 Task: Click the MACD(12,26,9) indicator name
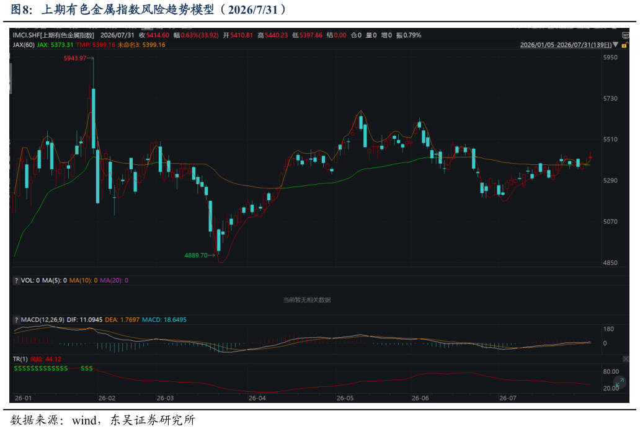42,320
